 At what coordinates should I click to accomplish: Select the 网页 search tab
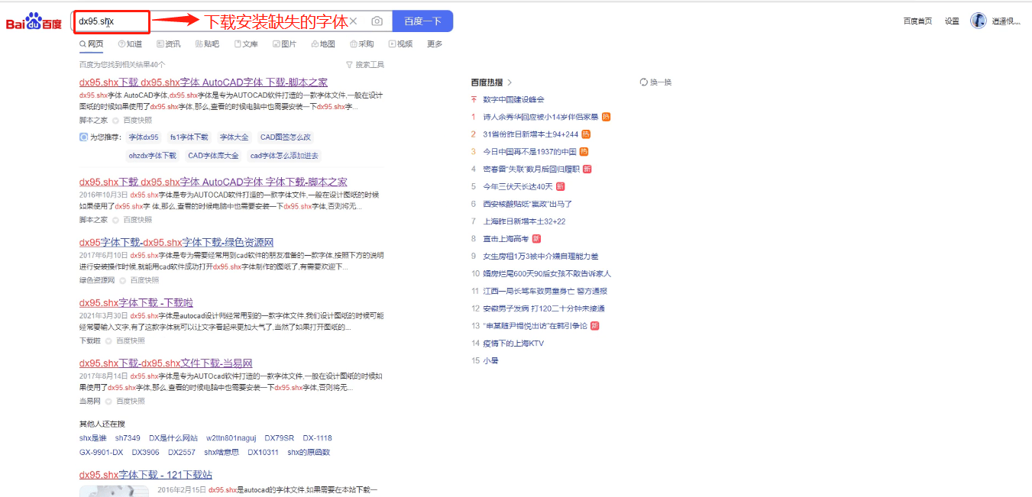pos(91,44)
